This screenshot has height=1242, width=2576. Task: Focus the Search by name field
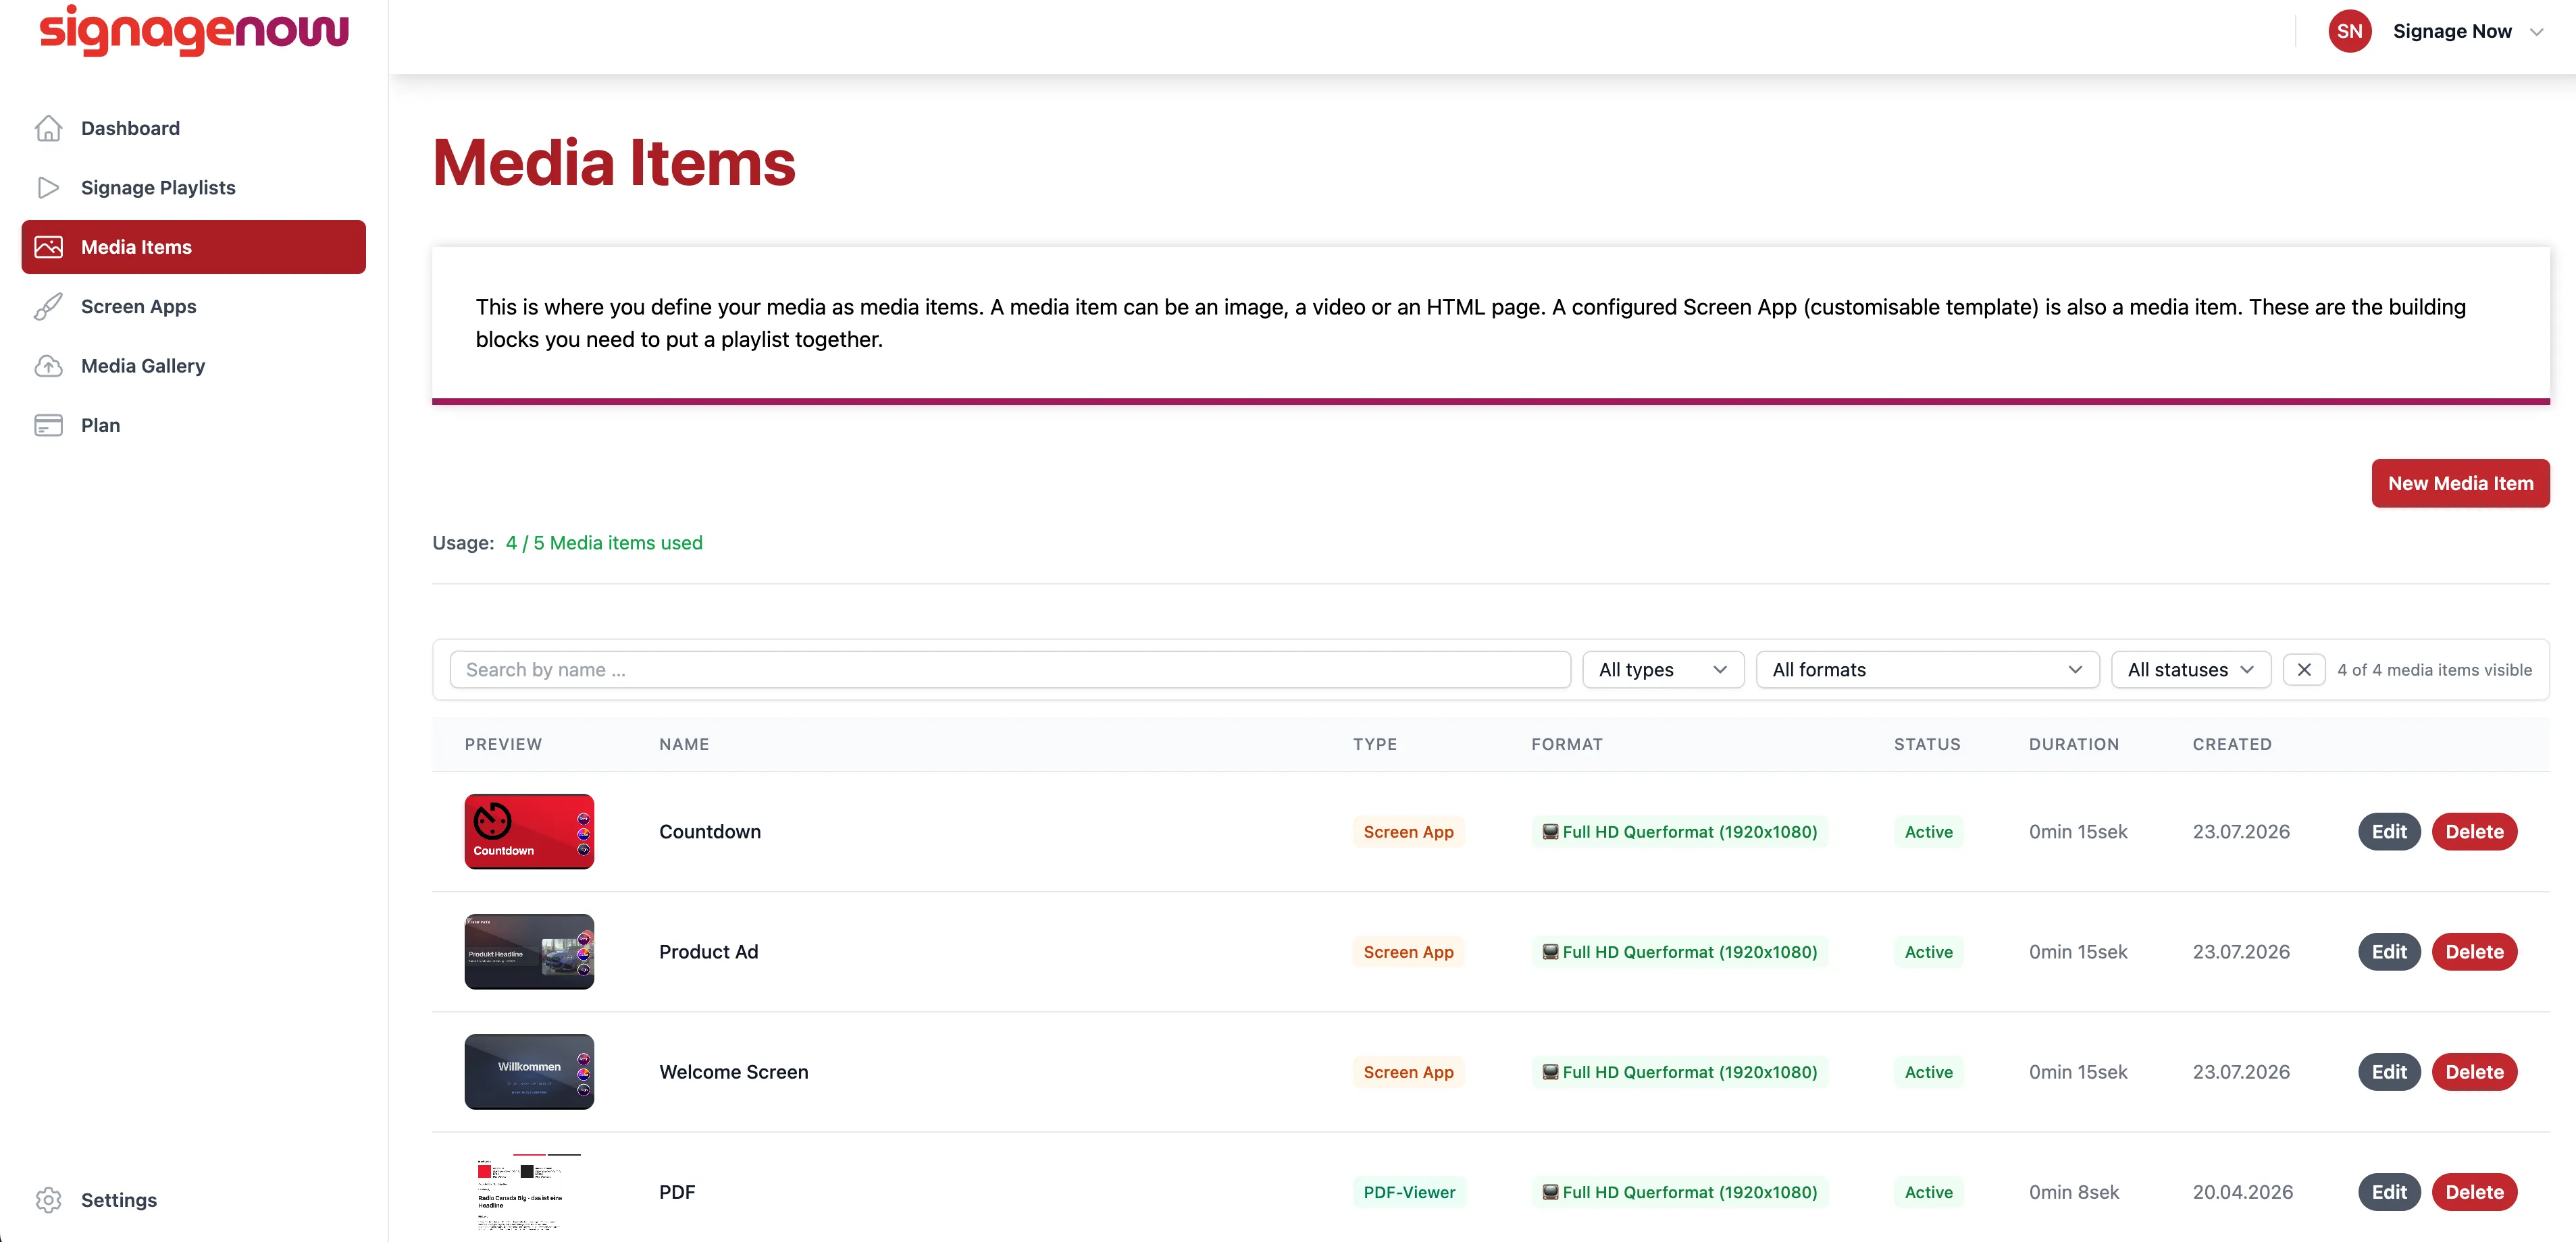(x=1010, y=670)
